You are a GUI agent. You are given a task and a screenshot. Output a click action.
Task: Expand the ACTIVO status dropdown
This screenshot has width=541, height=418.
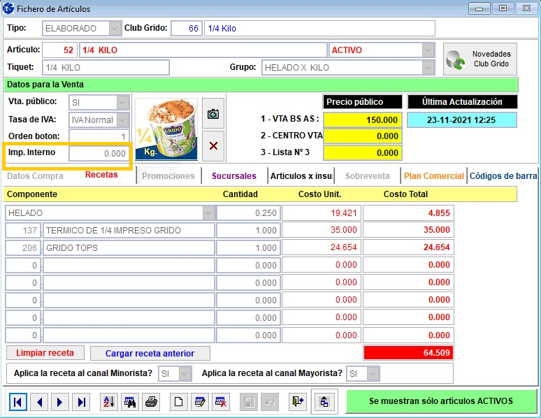pyautogui.click(x=428, y=50)
